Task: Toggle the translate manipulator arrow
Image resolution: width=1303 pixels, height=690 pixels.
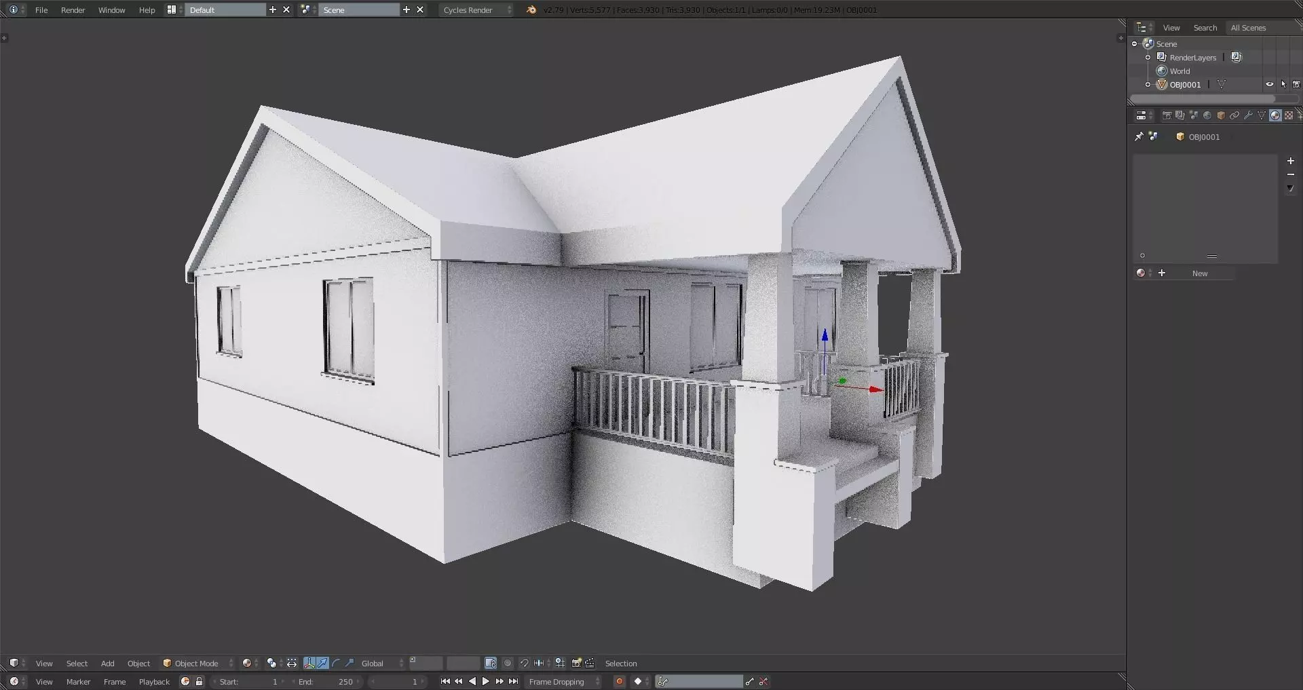Action: [x=322, y=663]
